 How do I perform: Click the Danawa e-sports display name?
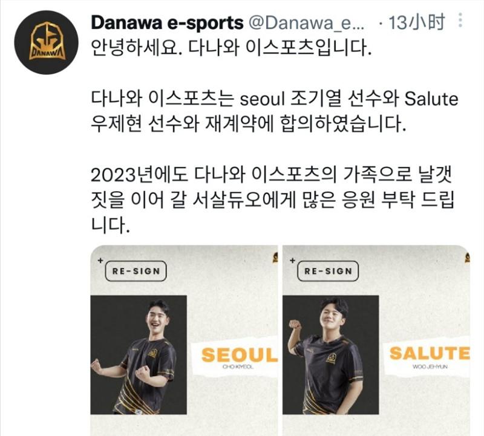click(x=168, y=23)
